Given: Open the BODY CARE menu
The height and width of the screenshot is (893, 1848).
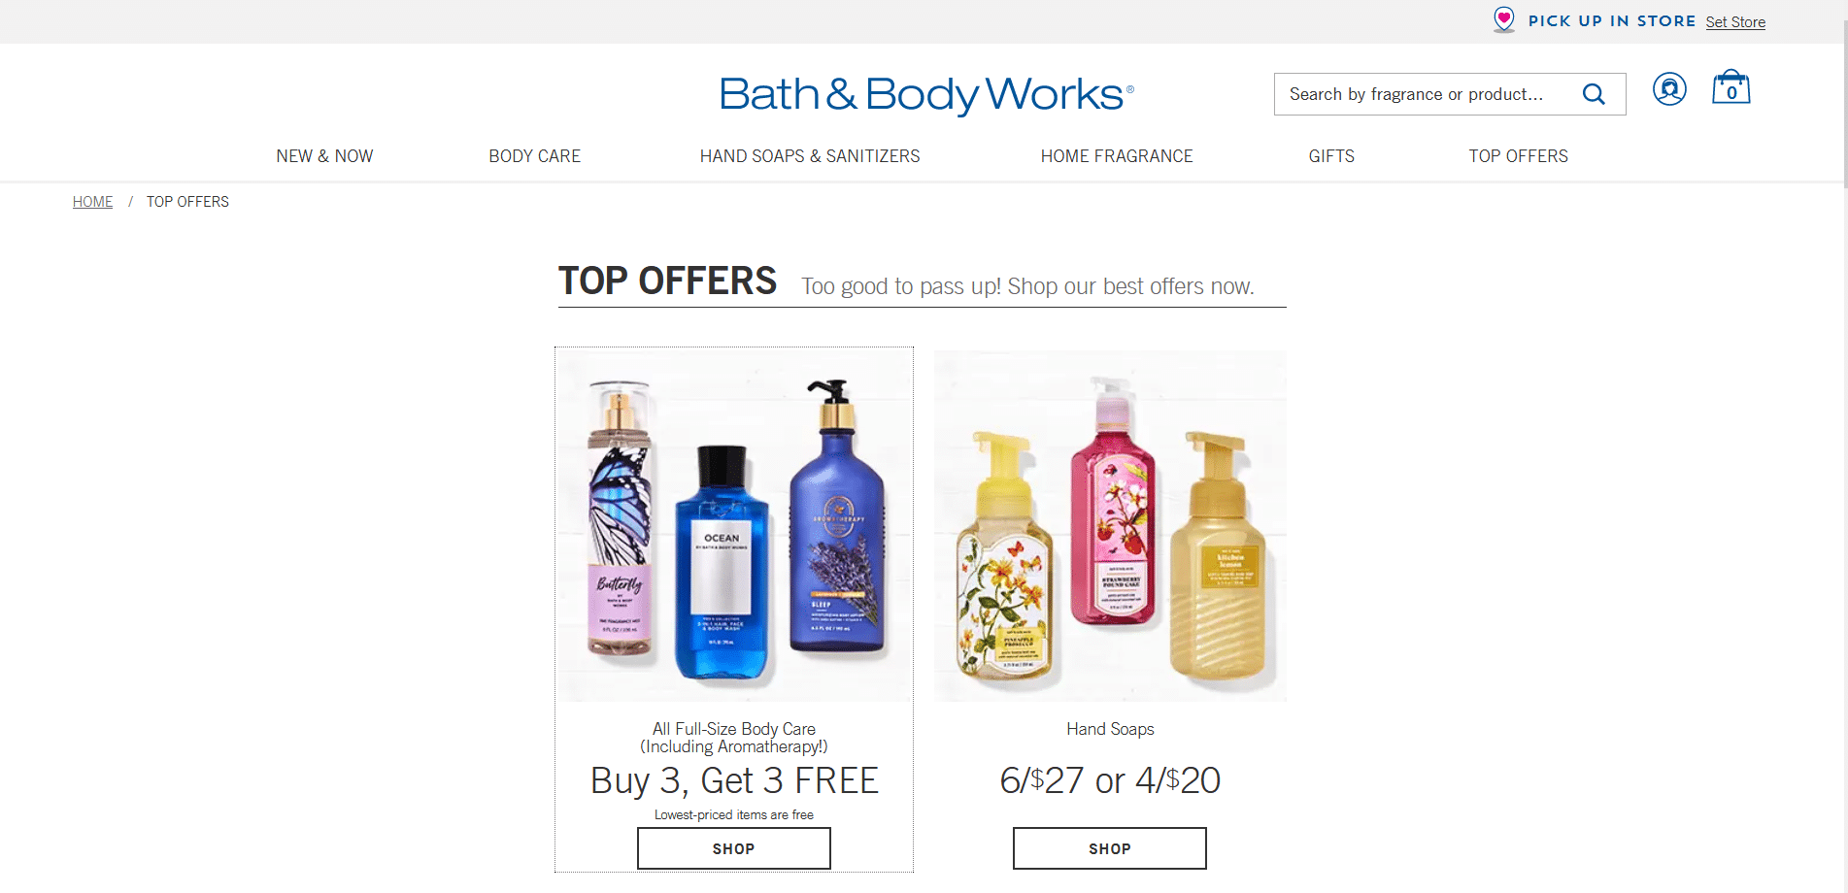Looking at the screenshot, I should tap(535, 156).
